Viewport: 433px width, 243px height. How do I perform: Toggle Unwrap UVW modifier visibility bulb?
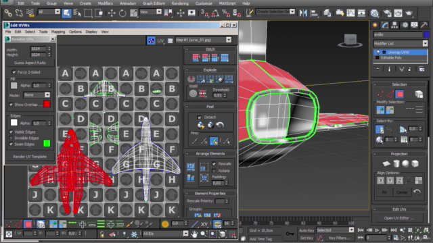[x=378, y=52]
